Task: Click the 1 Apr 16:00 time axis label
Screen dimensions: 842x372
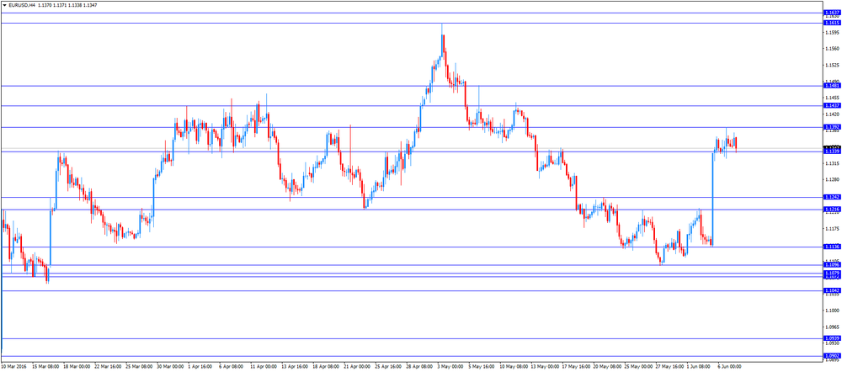Action: [200, 368]
